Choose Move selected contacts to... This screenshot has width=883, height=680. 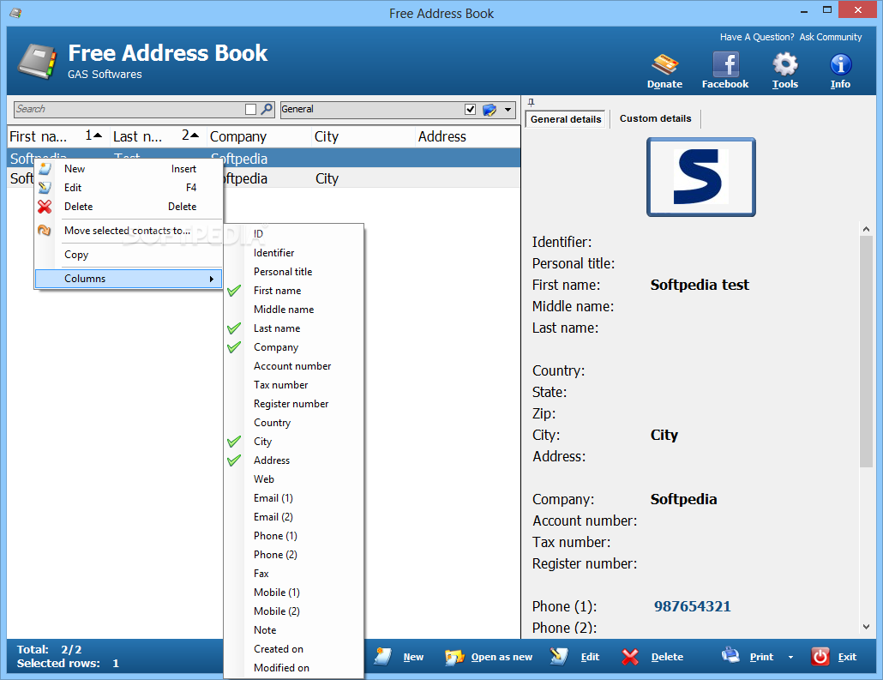(x=129, y=231)
